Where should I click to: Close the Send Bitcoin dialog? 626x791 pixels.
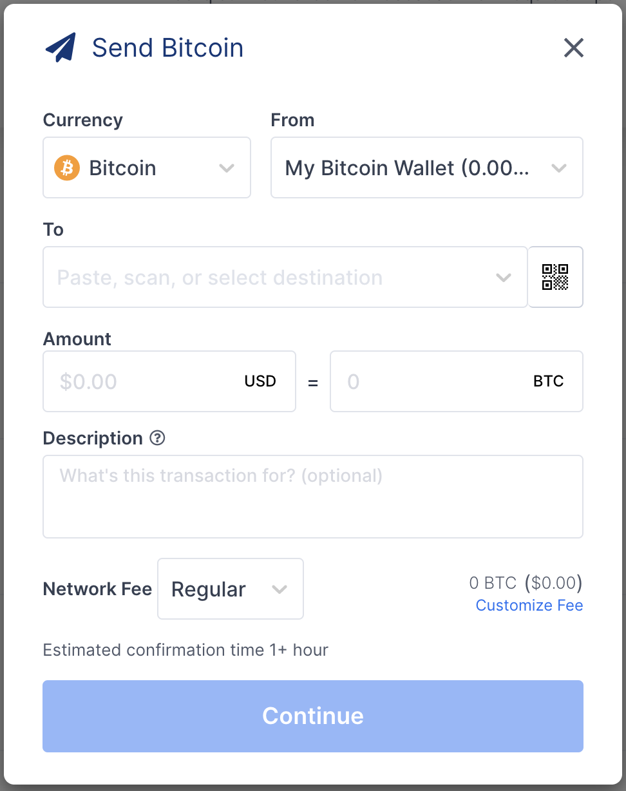point(573,48)
